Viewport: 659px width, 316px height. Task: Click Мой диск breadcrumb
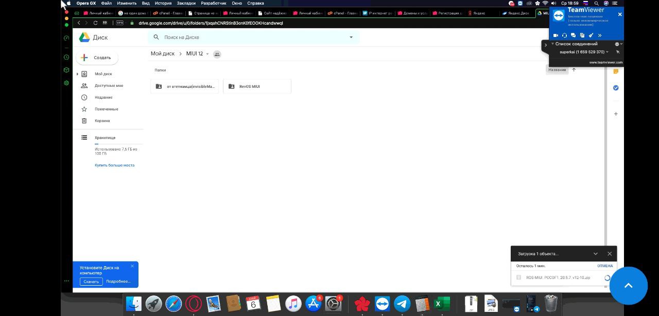(163, 53)
